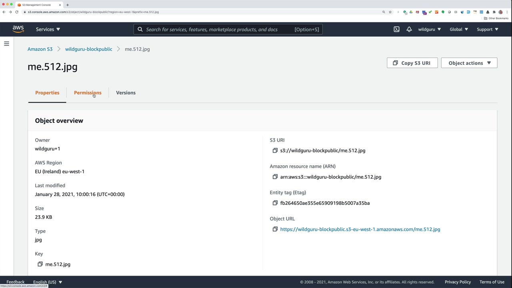The image size is (512, 288).
Task: Switch to the Versions tab
Action: 126,93
